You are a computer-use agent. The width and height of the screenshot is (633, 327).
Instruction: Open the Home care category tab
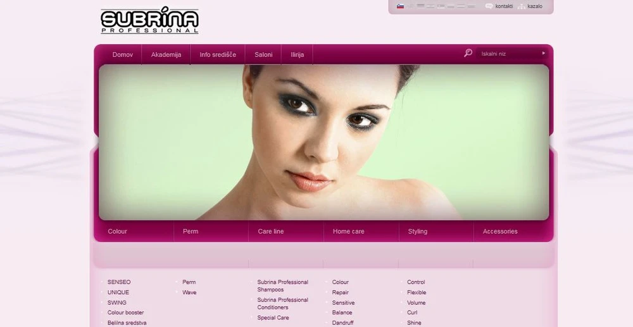point(348,231)
